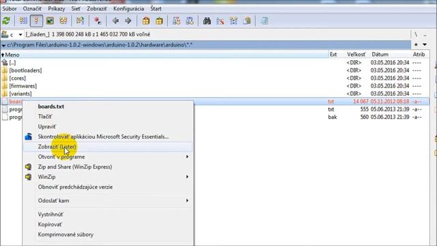Click the favorites asterisk button
437x246 pixels.
(x=416, y=44)
